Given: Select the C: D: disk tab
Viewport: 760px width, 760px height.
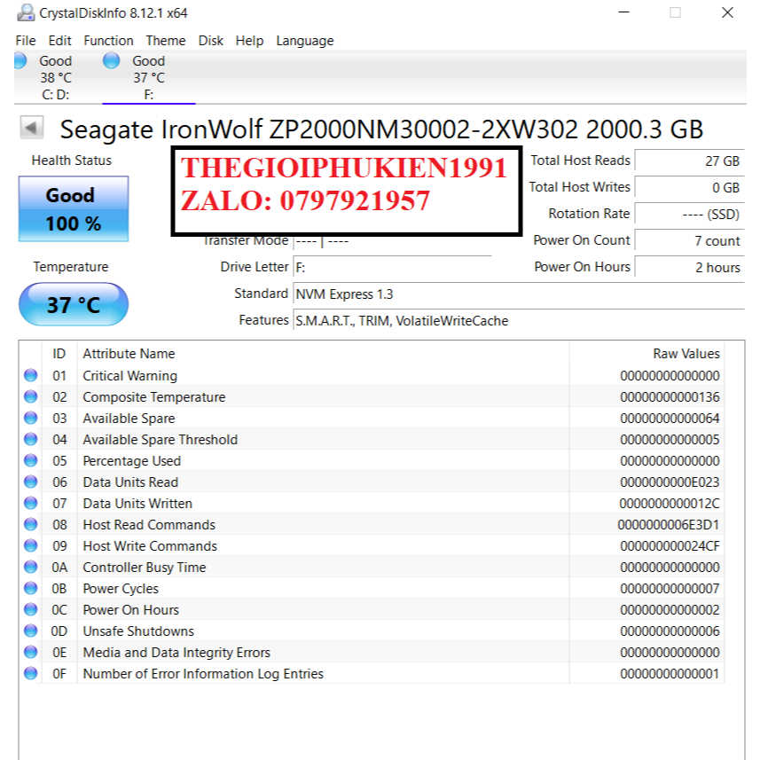Looking at the screenshot, I should [x=53, y=77].
